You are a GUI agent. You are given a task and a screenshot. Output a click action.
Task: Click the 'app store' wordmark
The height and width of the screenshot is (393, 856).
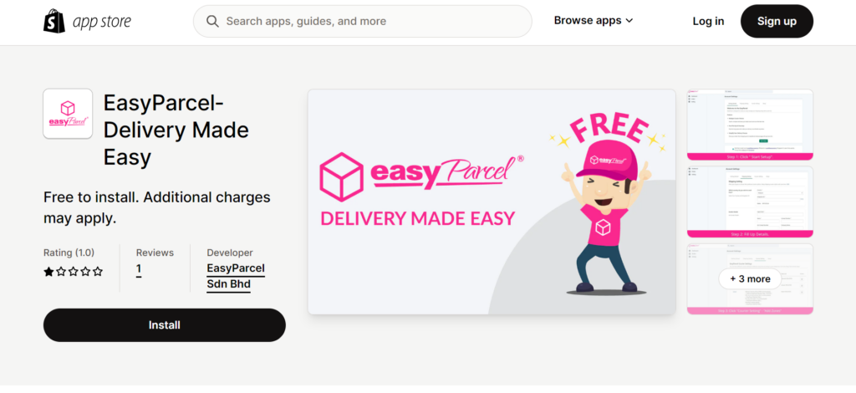pos(102,21)
